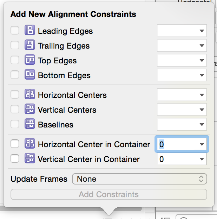Open the Update Frames popup menu
The width and height of the screenshot is (217, 219).
pyautogui.click(x=139, y=179)
